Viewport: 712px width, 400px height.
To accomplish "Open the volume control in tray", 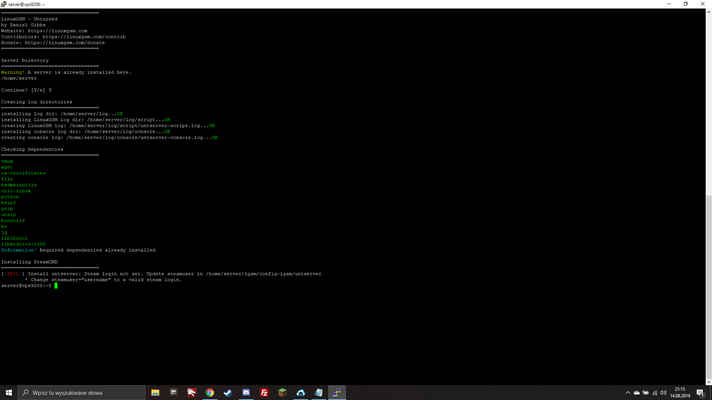I will click(663, 393).
